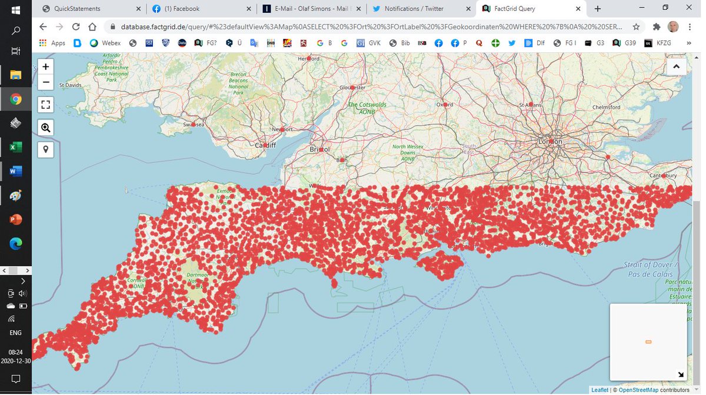Open the Twitter bookmark from the bookmarks bar

pos(511,42)
